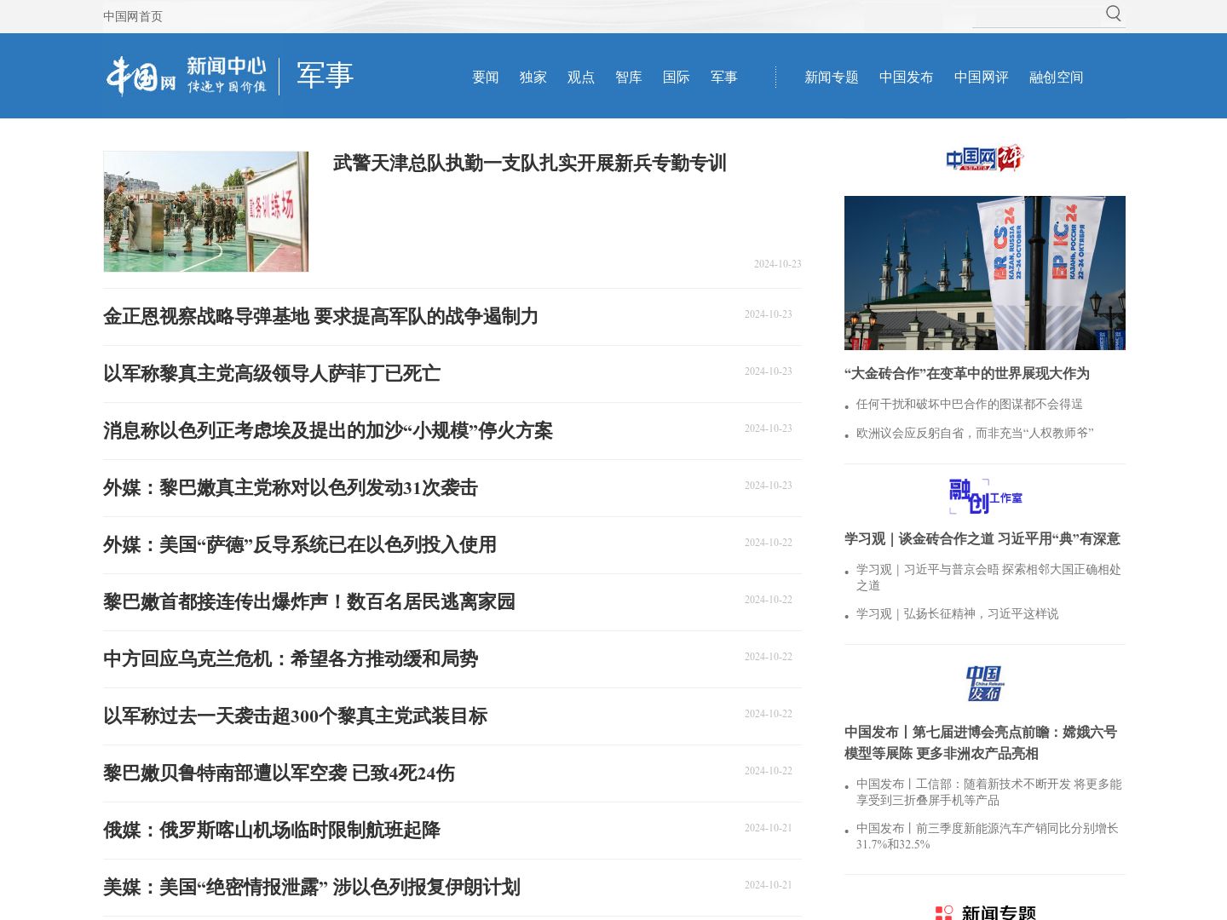Select 要闻 in the navigation bar

[486, 78]
